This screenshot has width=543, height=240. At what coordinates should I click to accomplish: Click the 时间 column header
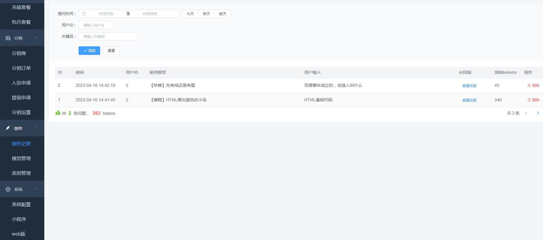pyautogui.click(x=80, y=72)
